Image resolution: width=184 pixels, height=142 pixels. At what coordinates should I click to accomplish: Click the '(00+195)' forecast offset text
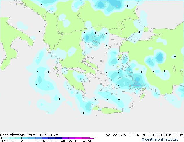pyautogui.click(x=175, y=135)
